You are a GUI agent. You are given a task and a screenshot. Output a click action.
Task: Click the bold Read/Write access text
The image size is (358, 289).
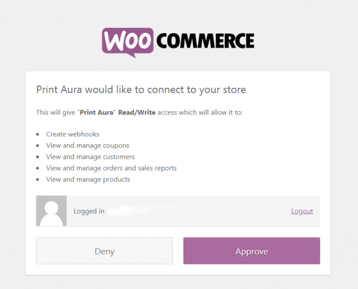pyautogui.click(x=136, y=112)
